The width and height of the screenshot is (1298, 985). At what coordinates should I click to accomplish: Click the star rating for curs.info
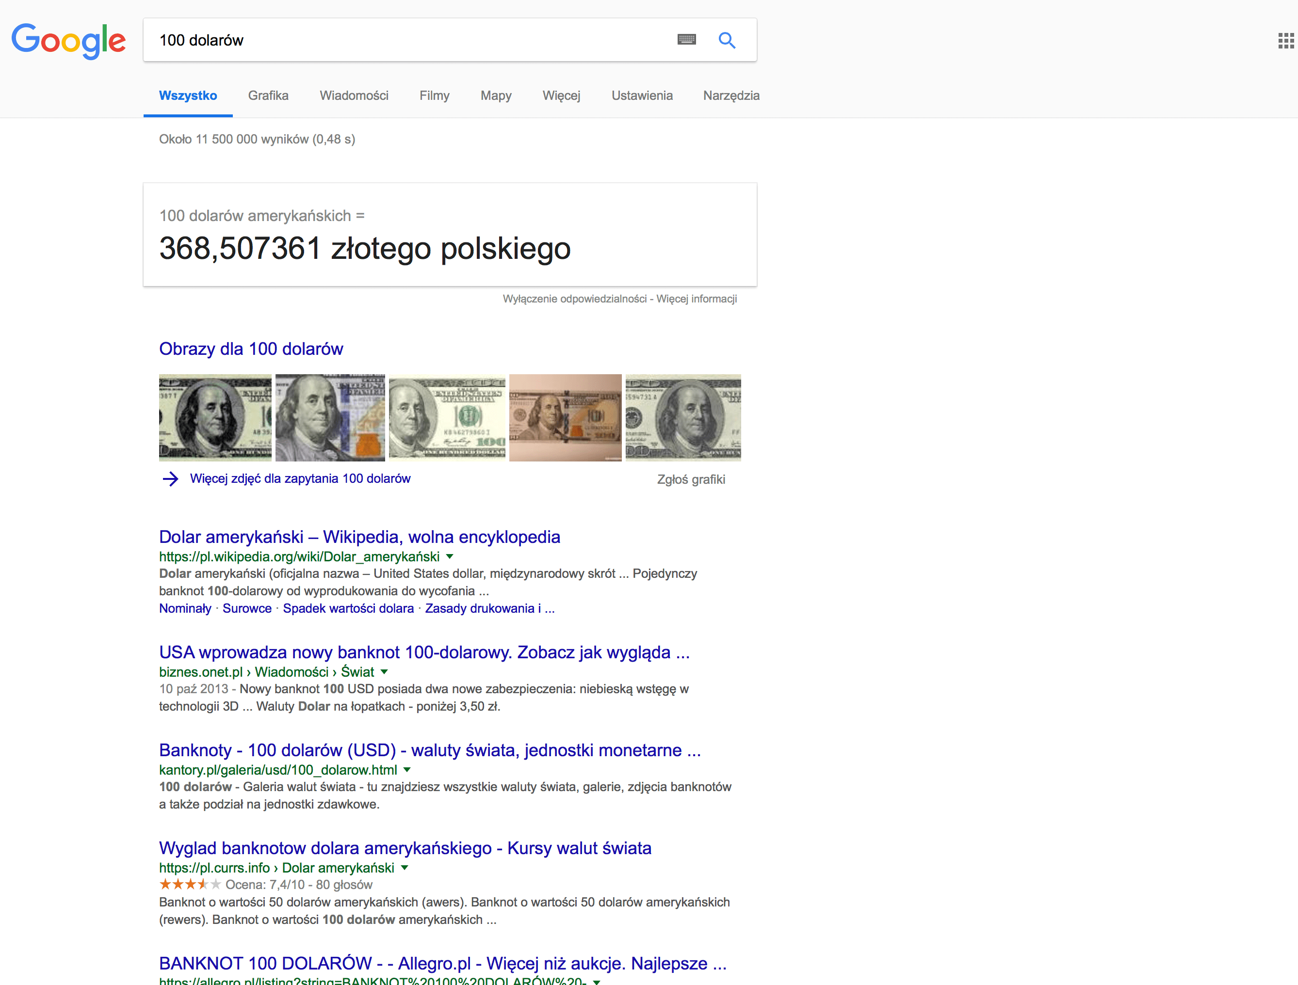tap(190, 884)
